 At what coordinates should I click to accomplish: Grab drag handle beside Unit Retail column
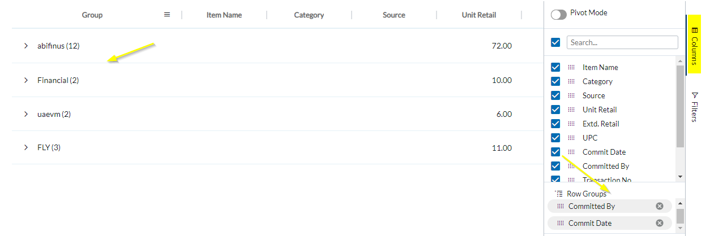(571, 110)
